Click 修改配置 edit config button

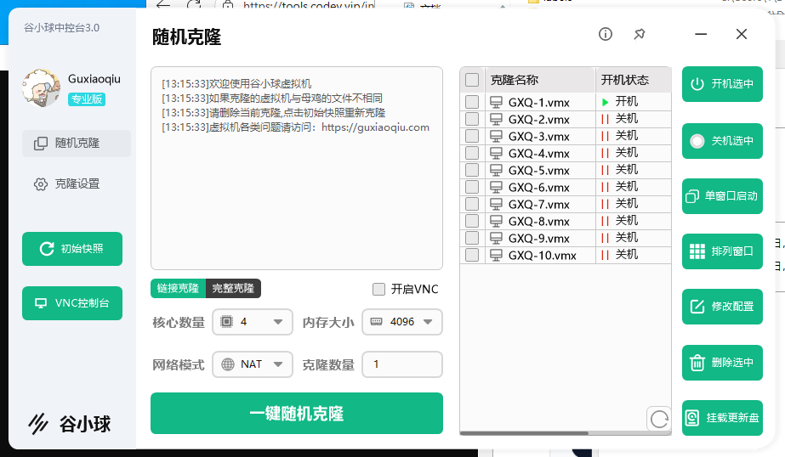[722, 307]
